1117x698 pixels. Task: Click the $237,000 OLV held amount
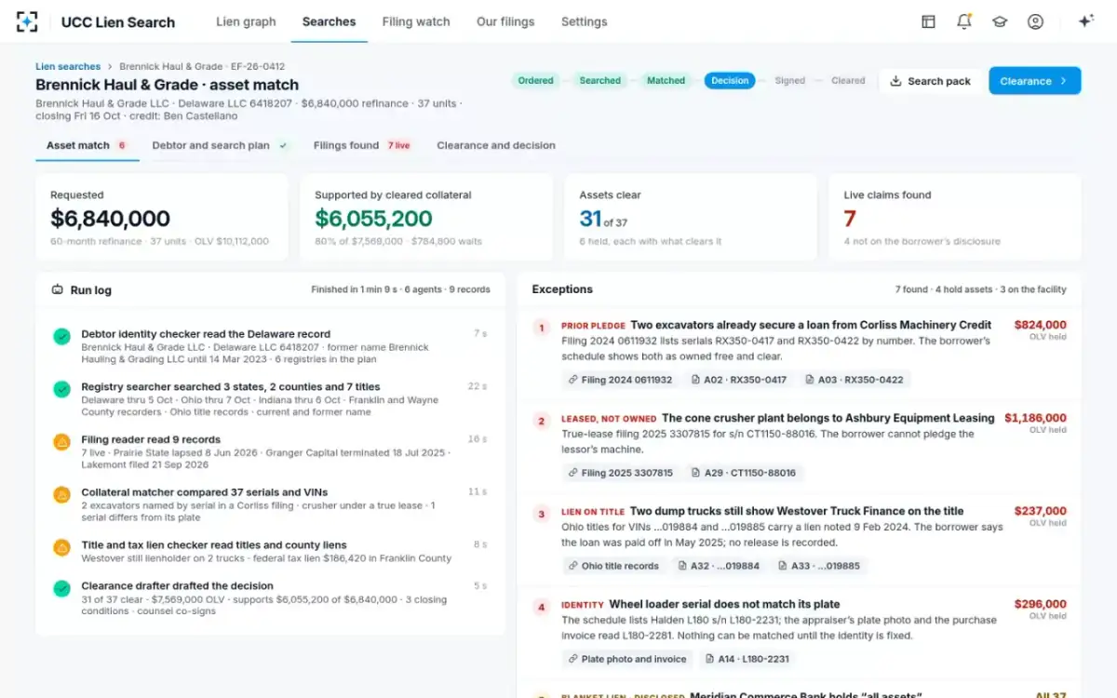click(x=1040, y=512)
